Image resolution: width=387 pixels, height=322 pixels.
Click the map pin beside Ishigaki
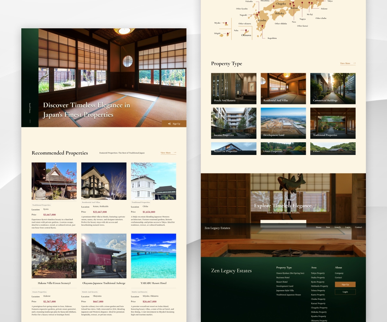pos(228,33)
